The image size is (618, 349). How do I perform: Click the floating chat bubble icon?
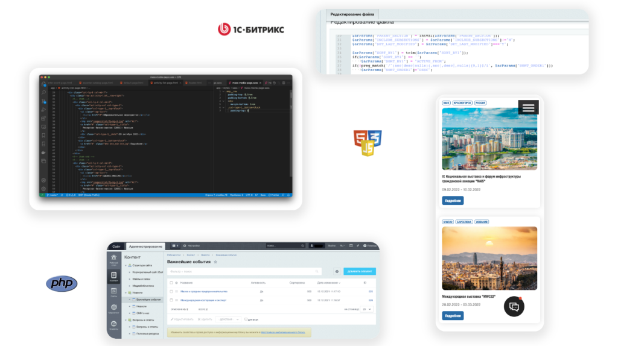(x=514, y=306)
